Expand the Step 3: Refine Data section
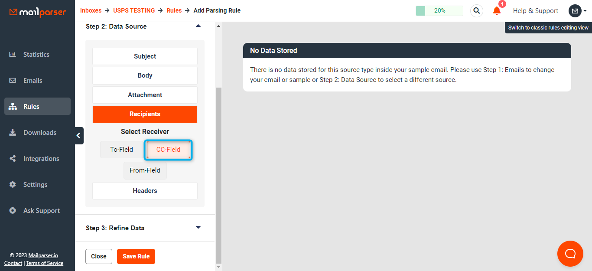 click(x=198, y=227)
